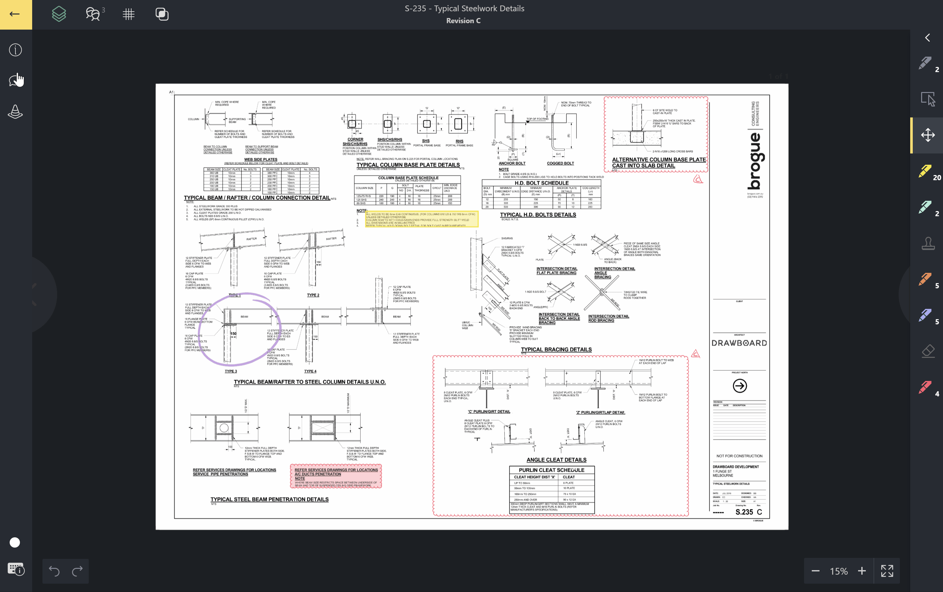Open the 15% zoom level field
Viewport: 943px width, 592px height.
tap(838, 571)
